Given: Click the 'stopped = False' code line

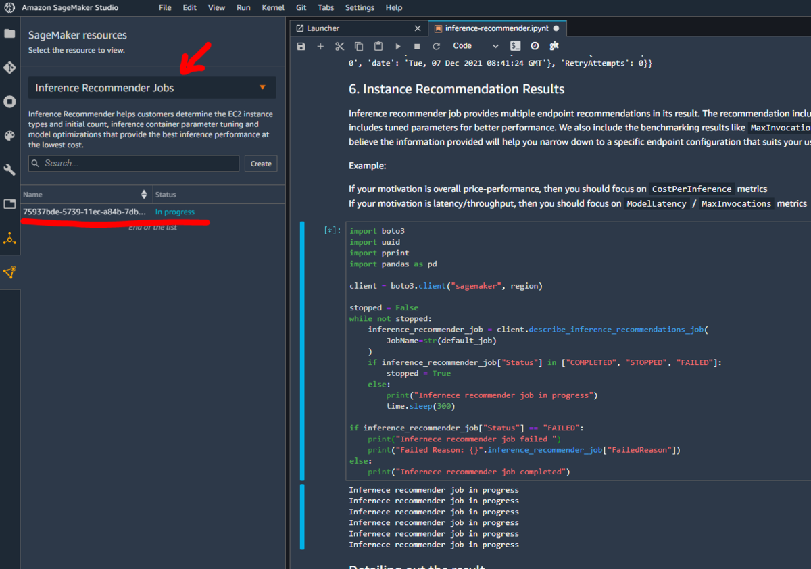Looking at the screenshot, I should 384,307.
